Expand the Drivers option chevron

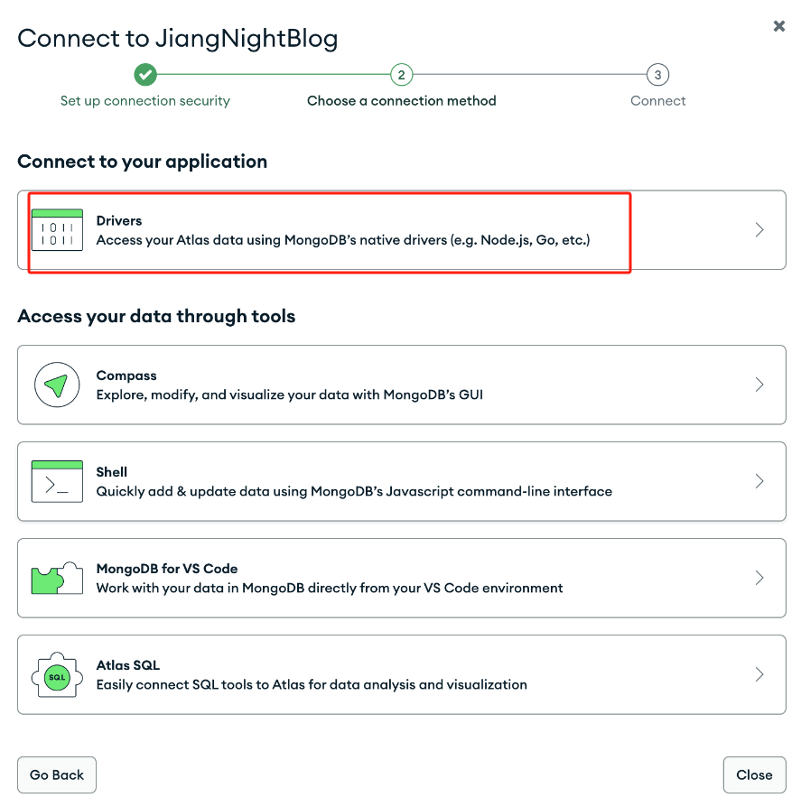[759, 229]
